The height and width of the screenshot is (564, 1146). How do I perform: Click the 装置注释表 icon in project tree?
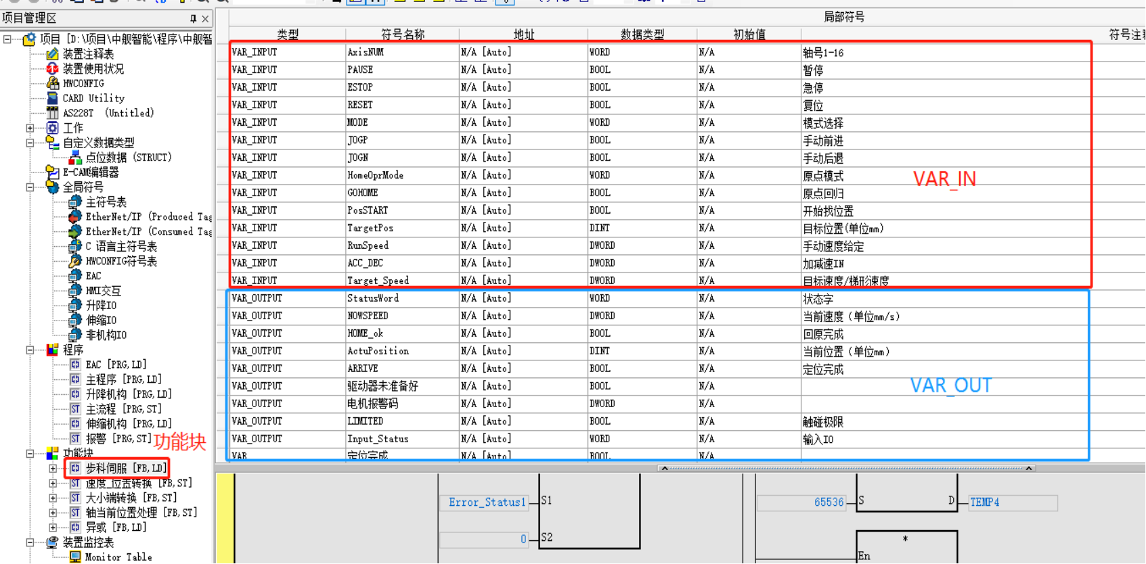pos(52,54)
